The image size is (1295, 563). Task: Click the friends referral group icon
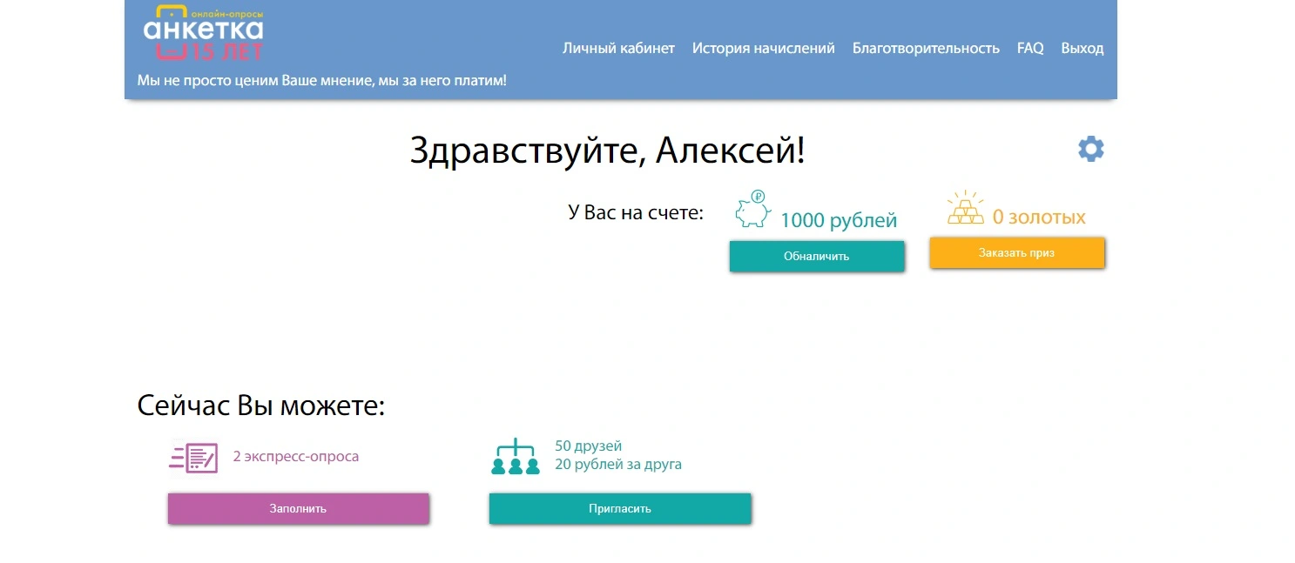(x=516, y=457)
